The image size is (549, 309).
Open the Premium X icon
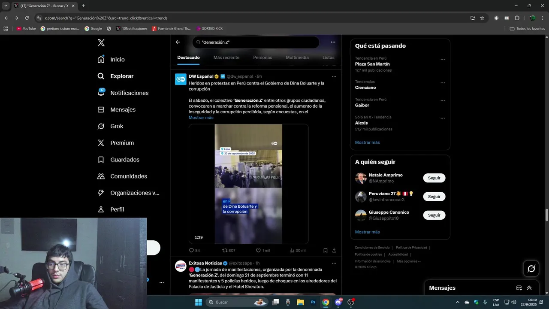coord(101,143)
